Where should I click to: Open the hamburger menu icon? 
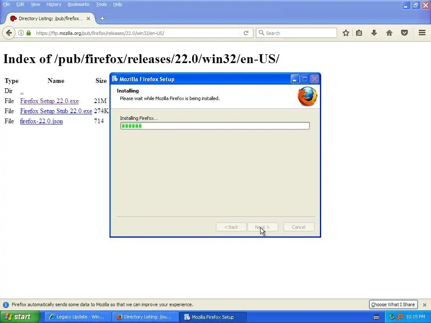coord(422,33)
